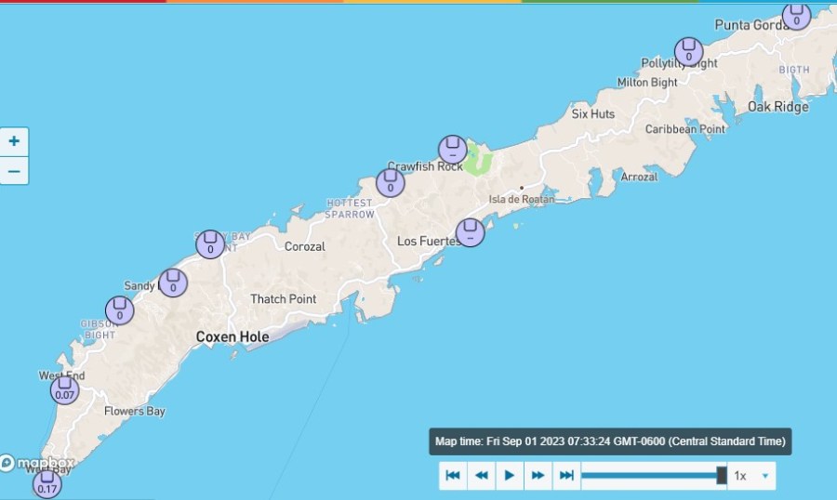The image size is (837, 500).
Task: Click the zoom in plus button
Action: click(14, 142)
